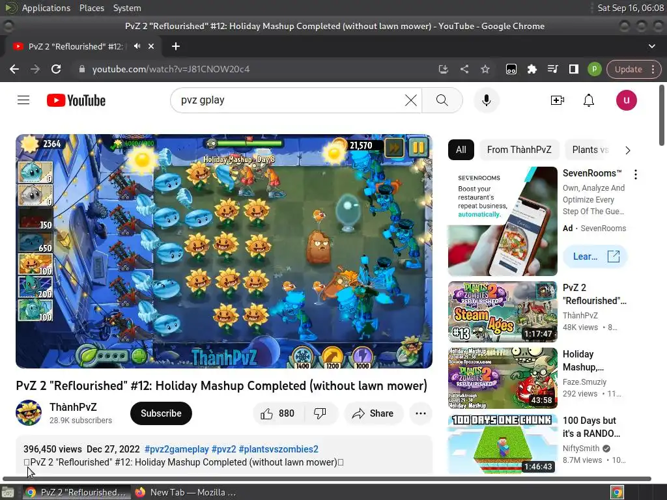Select the From ThànhPvZ chip

519,150
